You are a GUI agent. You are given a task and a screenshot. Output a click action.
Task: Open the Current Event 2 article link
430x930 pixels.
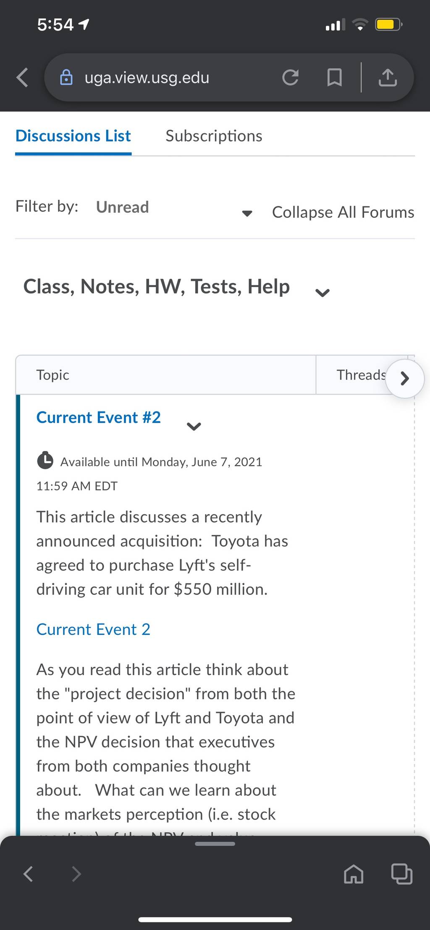[93, 629]
